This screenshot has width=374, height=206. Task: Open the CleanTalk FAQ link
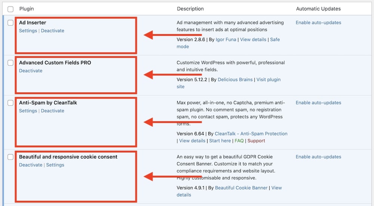coord(239,141)
